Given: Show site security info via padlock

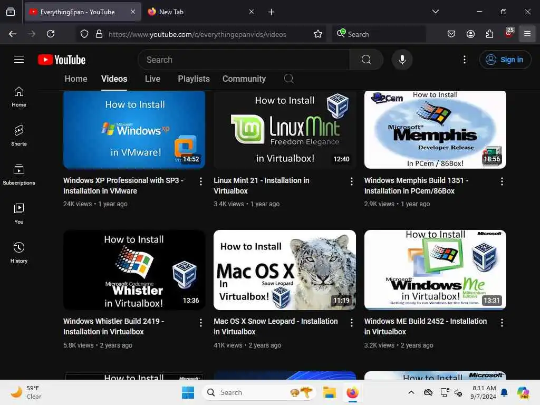Looking at the screenshot, I should 99,34.
